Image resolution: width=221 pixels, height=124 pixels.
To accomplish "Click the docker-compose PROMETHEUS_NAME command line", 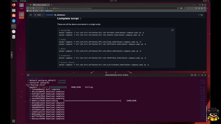I will coord(102,58).
